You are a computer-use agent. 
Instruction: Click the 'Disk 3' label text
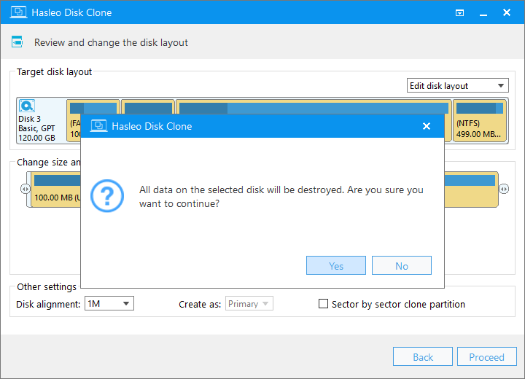pos(29,119)
